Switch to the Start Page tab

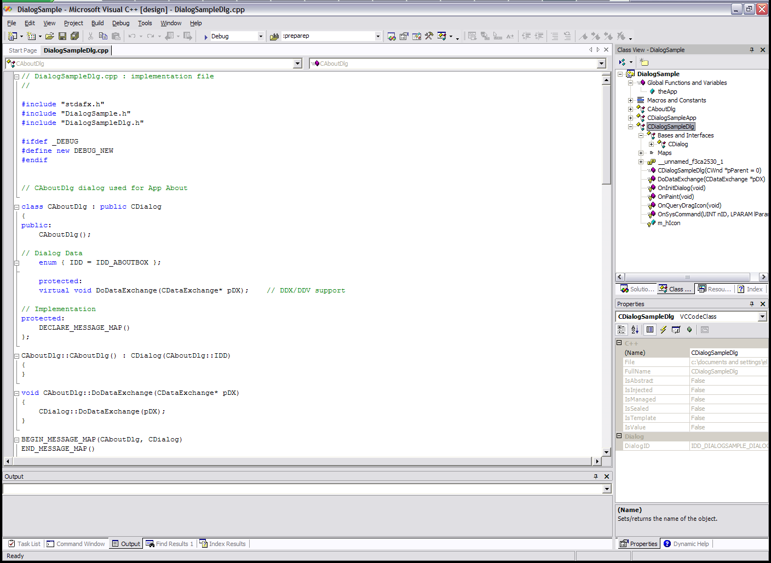pos(23,50)
